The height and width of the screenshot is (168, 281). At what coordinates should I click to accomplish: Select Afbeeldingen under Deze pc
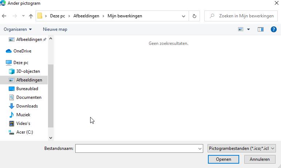point(24,80)
